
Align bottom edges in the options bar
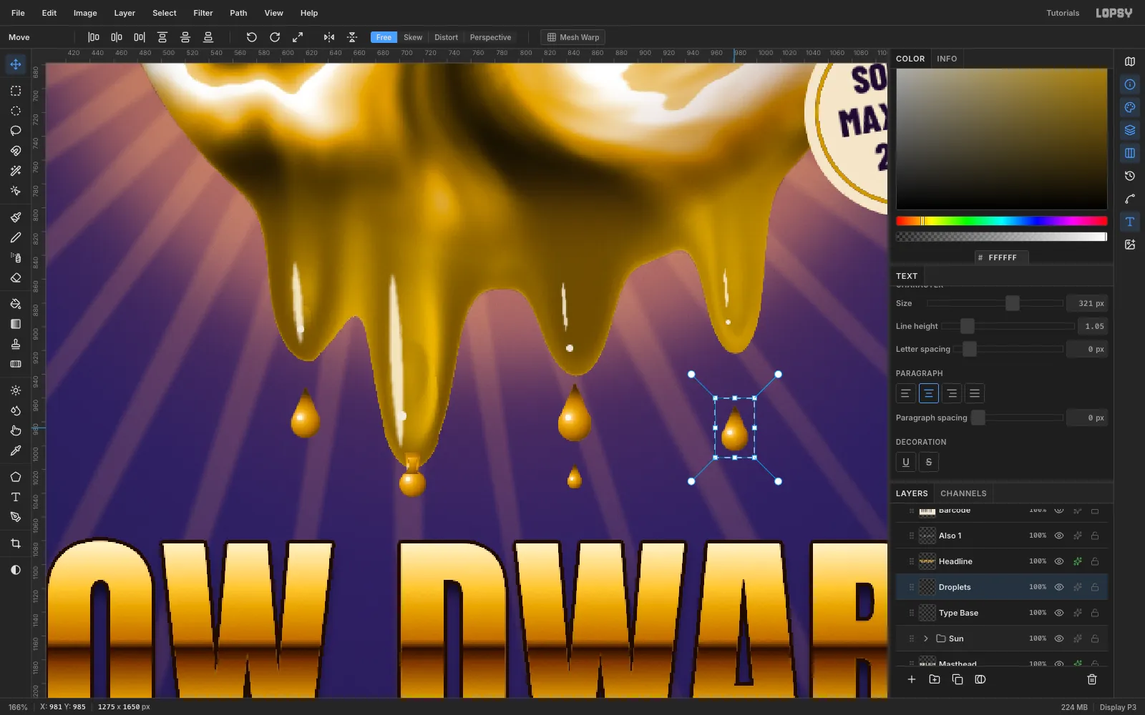208,37
